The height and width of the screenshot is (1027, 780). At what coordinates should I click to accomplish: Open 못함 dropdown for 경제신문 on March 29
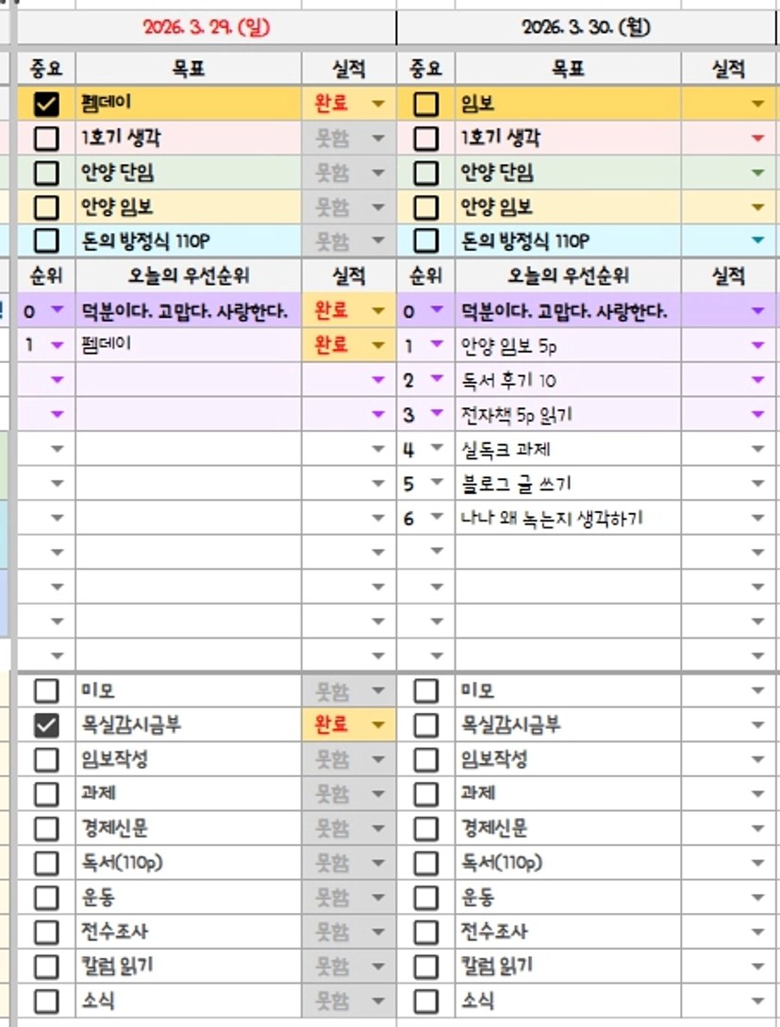(378, 829)
